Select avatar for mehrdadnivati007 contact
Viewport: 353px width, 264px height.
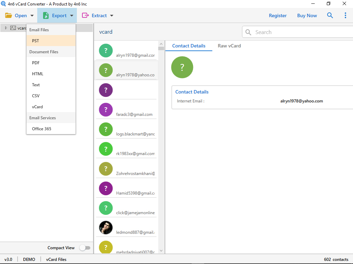click(x=106, y=247)
